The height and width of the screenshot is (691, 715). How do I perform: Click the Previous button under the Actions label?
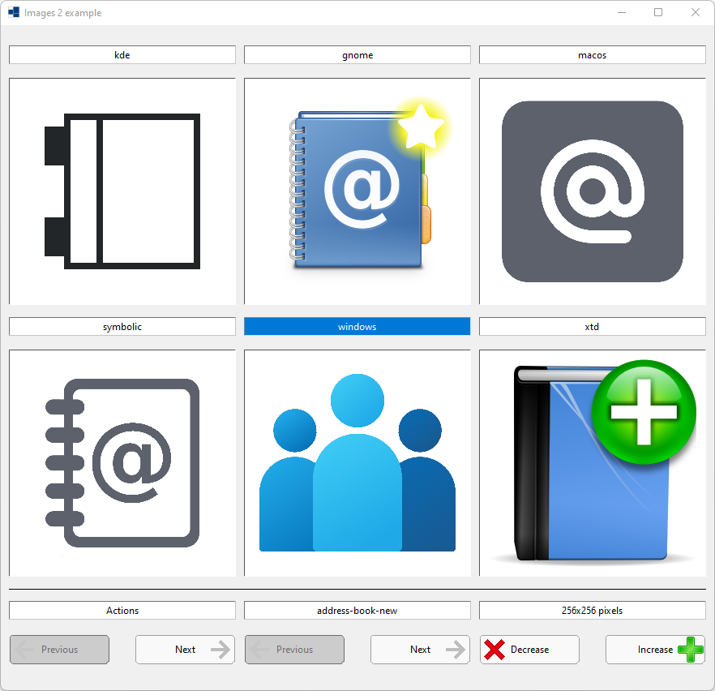click(x=59, y=650)
